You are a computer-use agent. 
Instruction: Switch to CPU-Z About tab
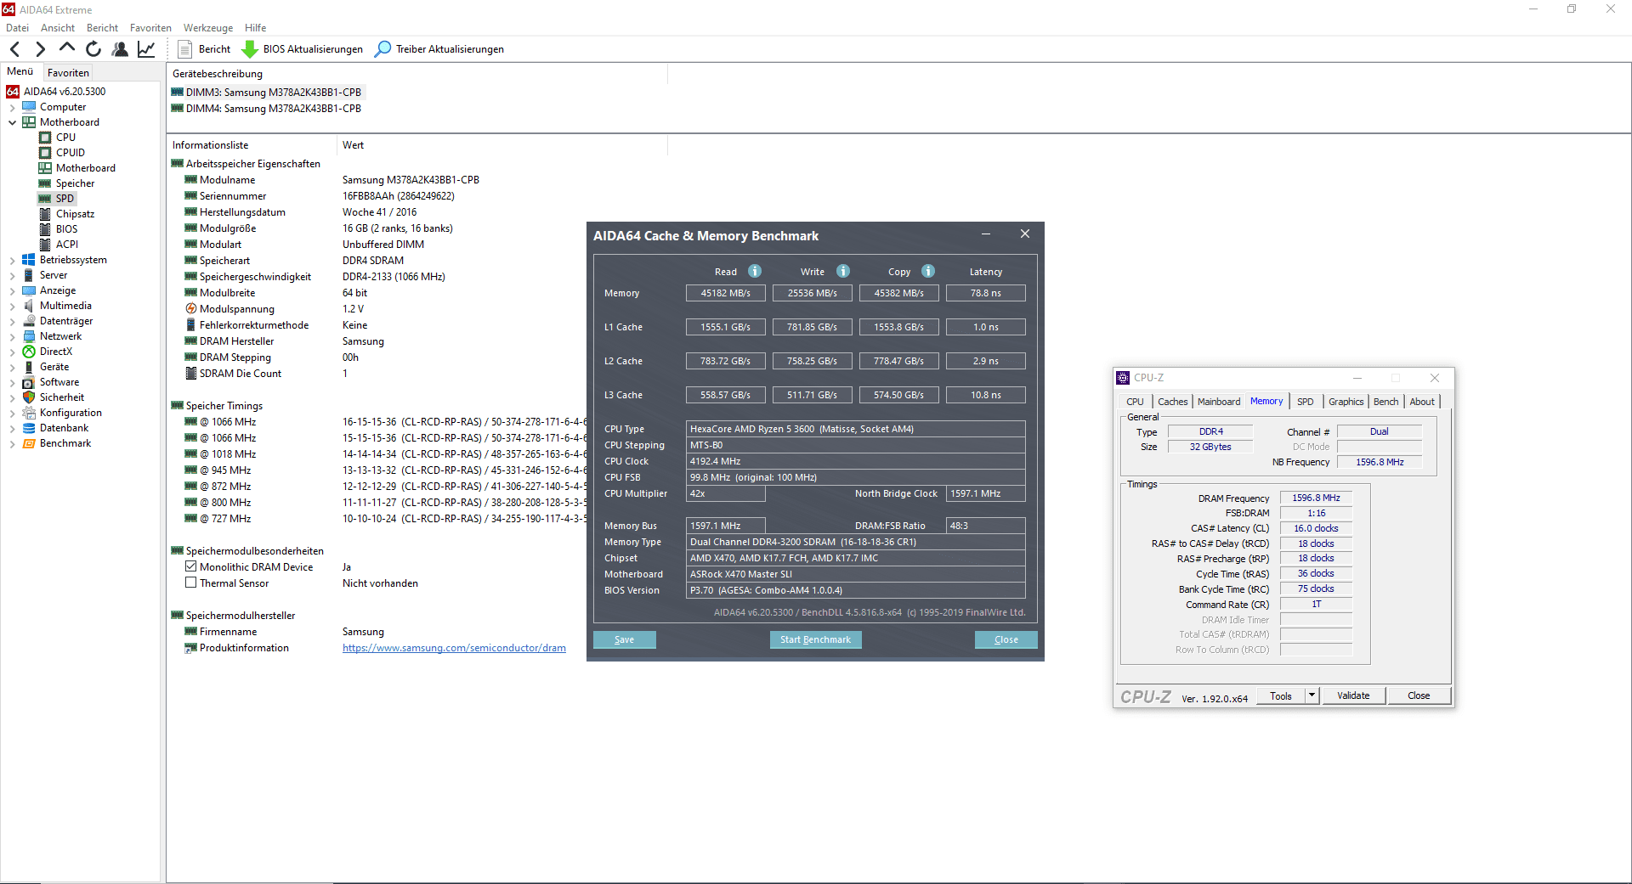[x=1422, y=402]
